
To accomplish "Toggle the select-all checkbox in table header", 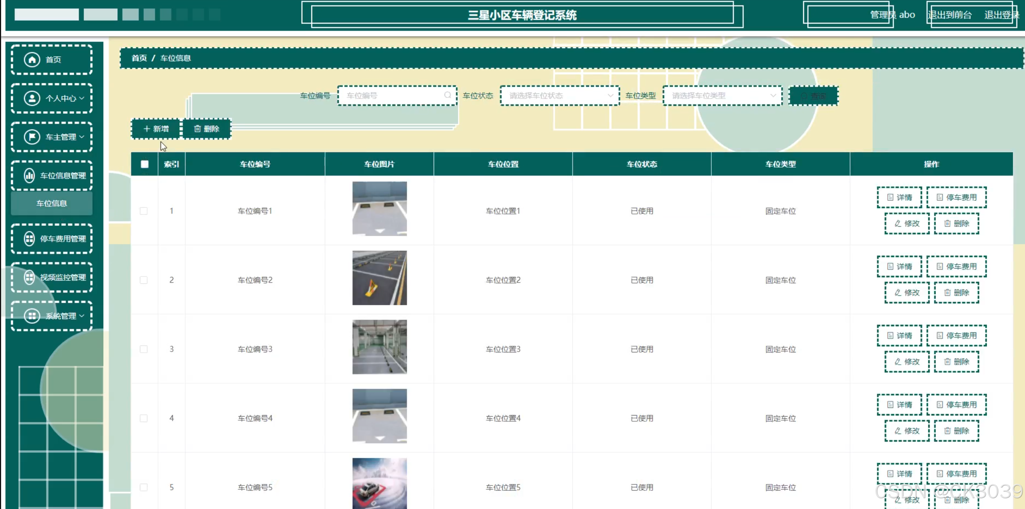I will tap(145, 164).
